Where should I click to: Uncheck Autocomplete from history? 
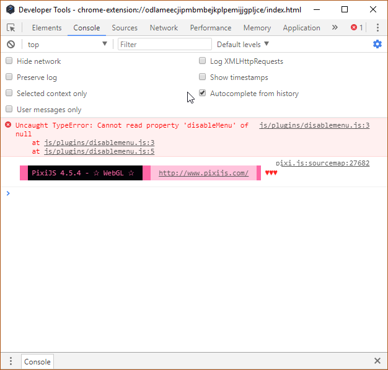pyautogui.click(x=203, y=93)
